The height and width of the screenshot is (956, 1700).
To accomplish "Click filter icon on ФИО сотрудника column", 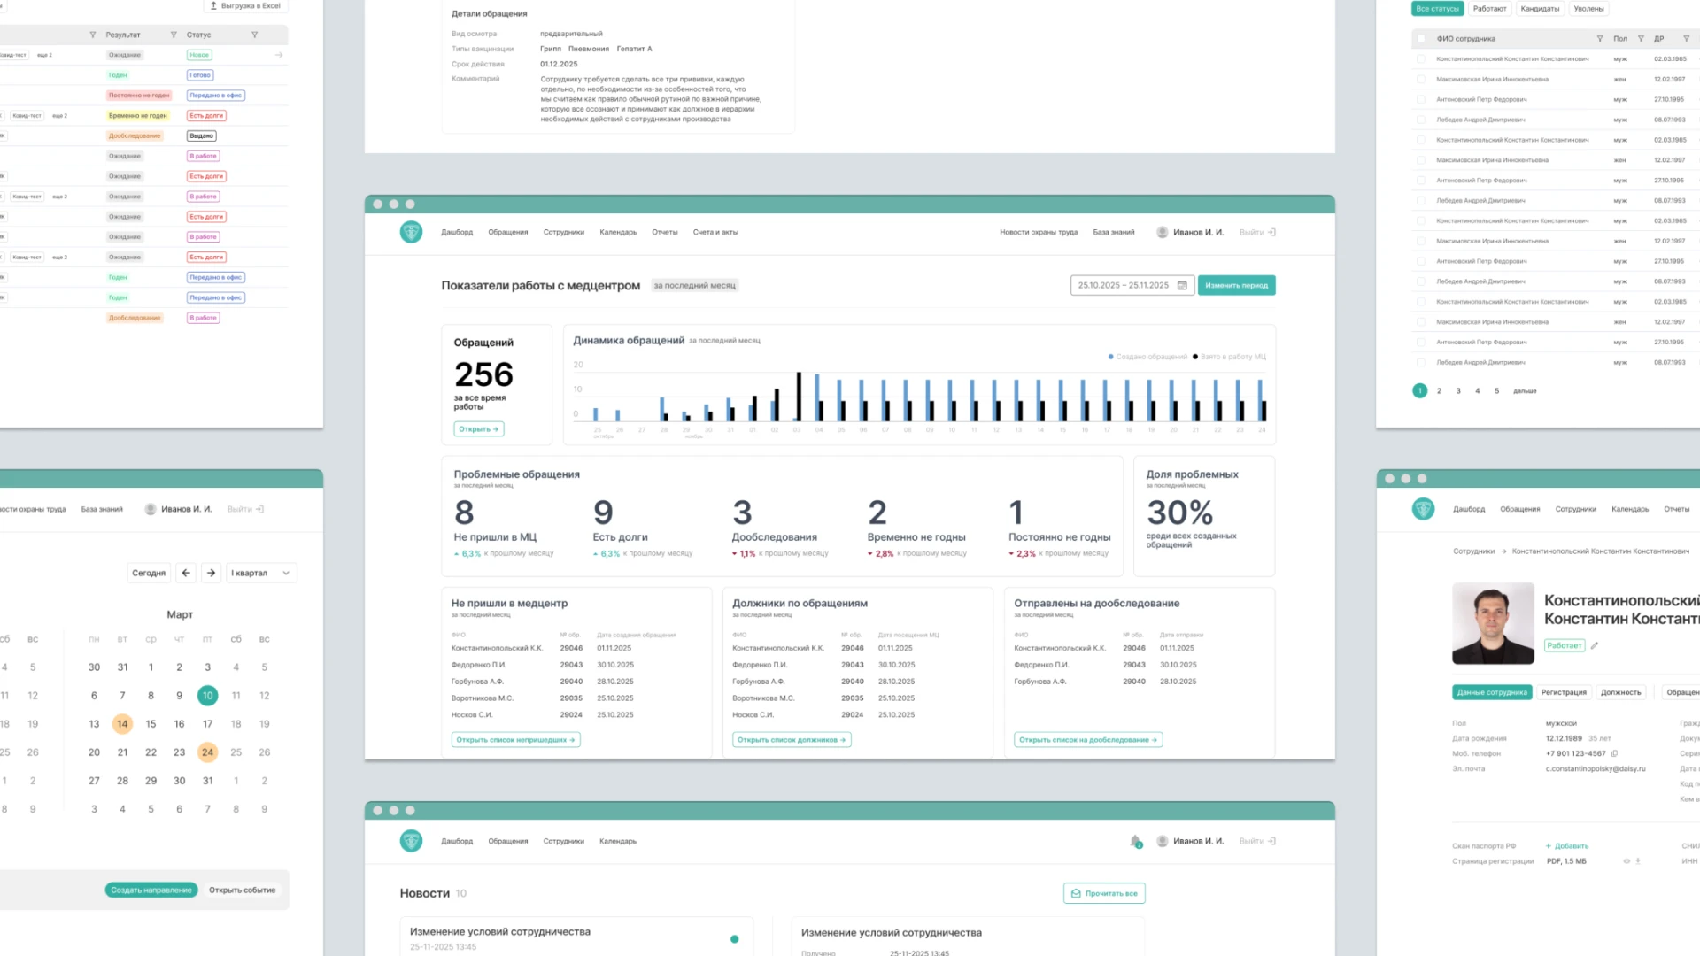I will (x=1600, y=39).
